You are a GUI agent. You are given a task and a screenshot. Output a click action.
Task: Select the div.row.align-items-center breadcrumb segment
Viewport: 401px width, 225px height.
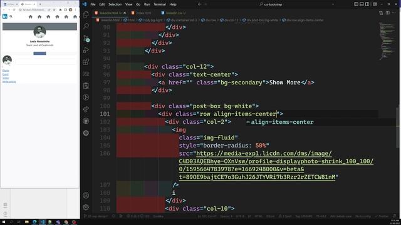(x=303, y=20)
